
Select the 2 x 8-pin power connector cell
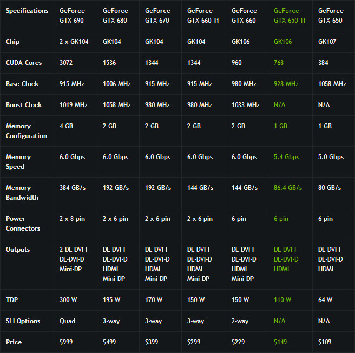pyautogui.click(x=72, y=219)
